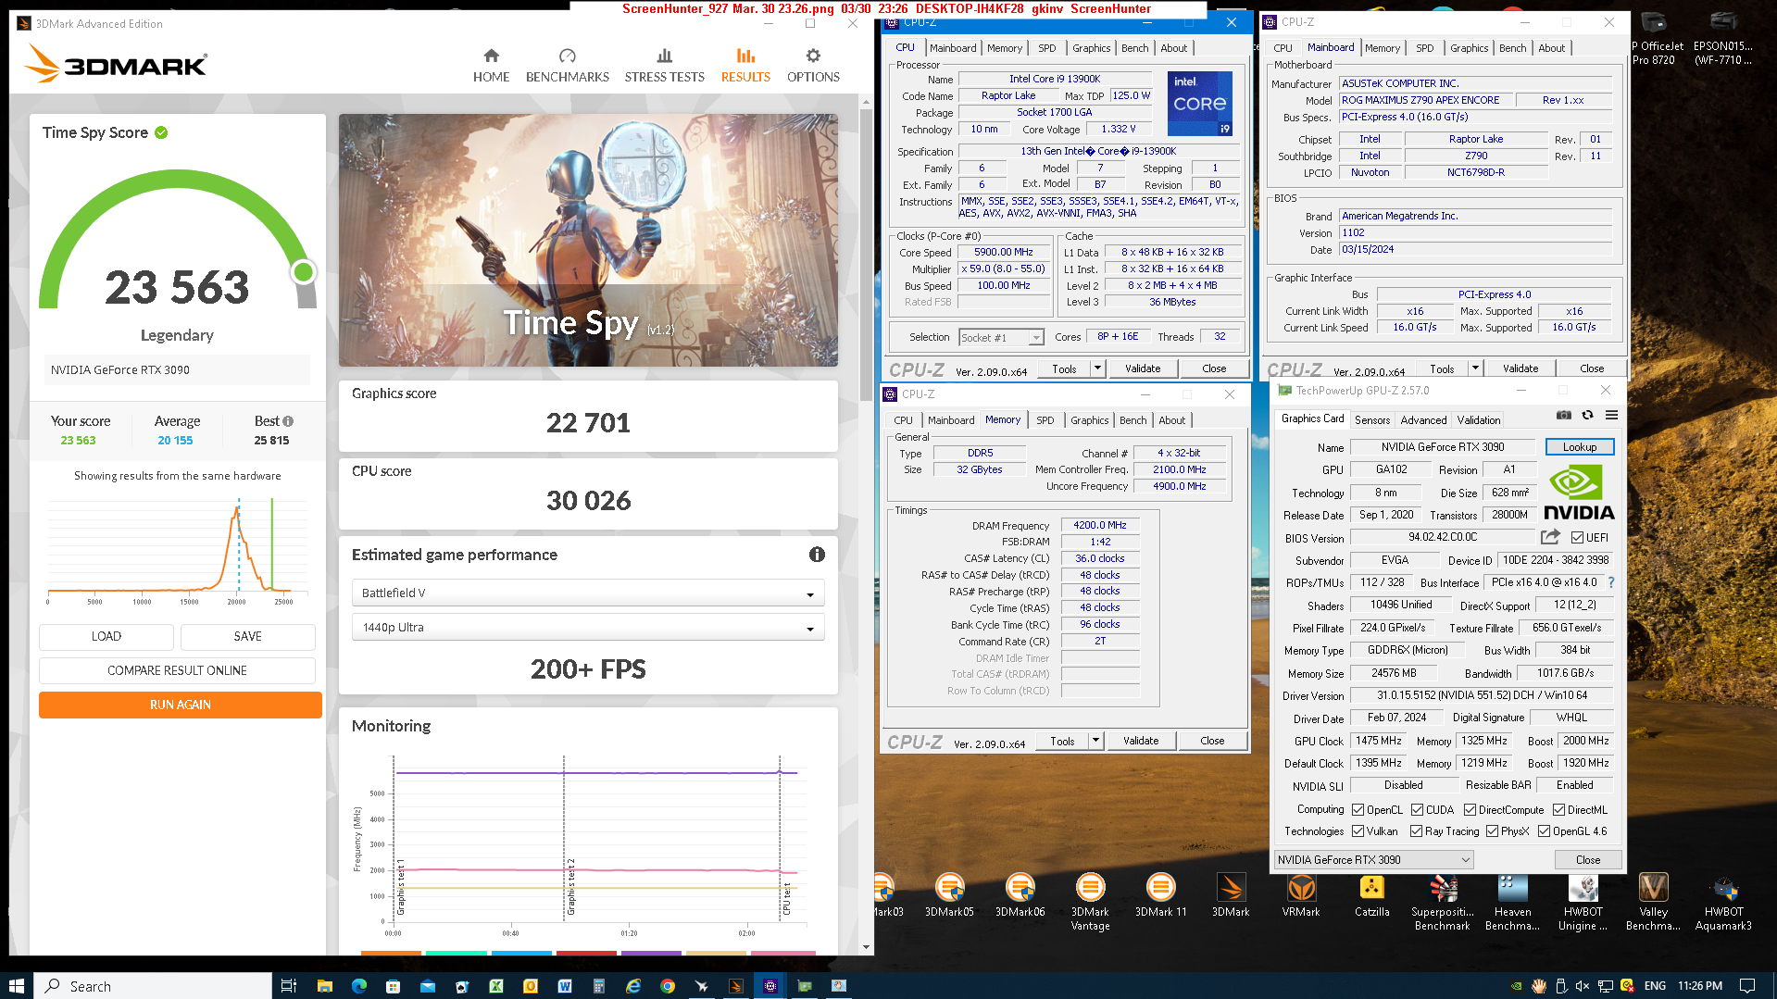The width and height of the screenshot is (1777, 999).
Task: Switch to the Sensors tab in GPU-Z
Action: (x=1371, y=419)
